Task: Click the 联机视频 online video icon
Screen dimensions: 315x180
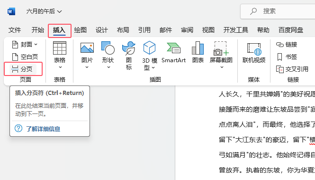Action: pos(254,49)
